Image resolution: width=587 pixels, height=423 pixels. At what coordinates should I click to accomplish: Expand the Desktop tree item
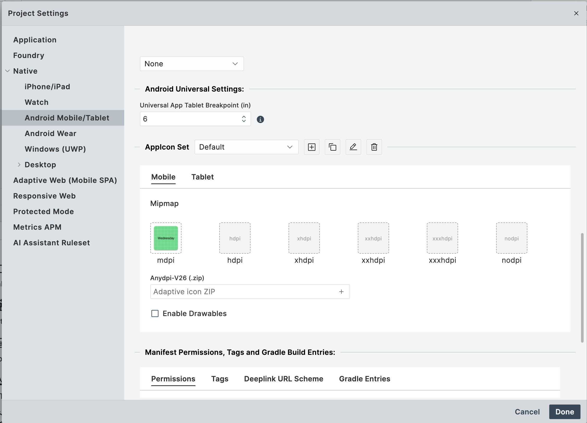point(19,165)
